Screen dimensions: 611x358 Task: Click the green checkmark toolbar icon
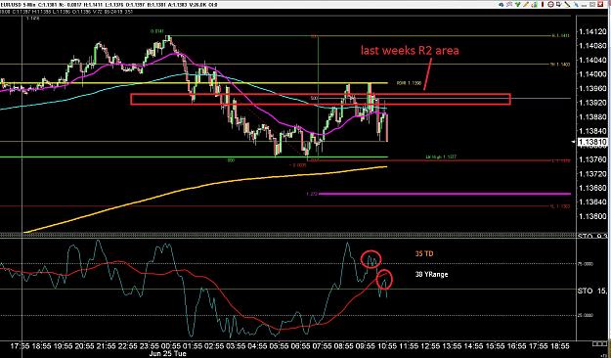tap(518, 5)
